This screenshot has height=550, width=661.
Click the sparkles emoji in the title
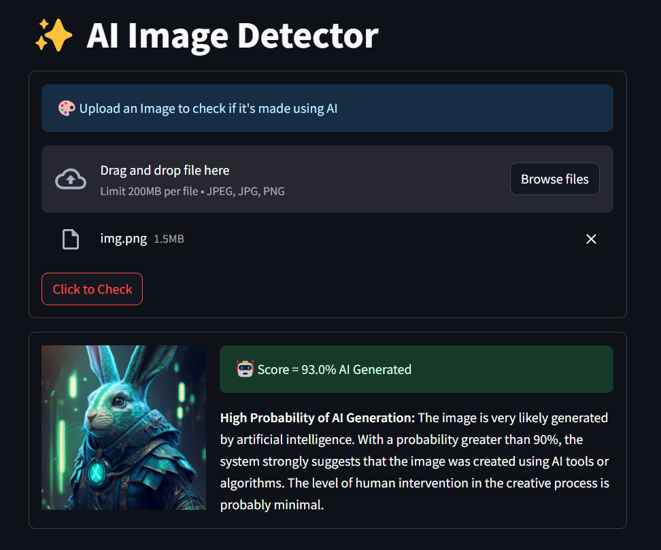pyautogui.click(x=53, y=36)
